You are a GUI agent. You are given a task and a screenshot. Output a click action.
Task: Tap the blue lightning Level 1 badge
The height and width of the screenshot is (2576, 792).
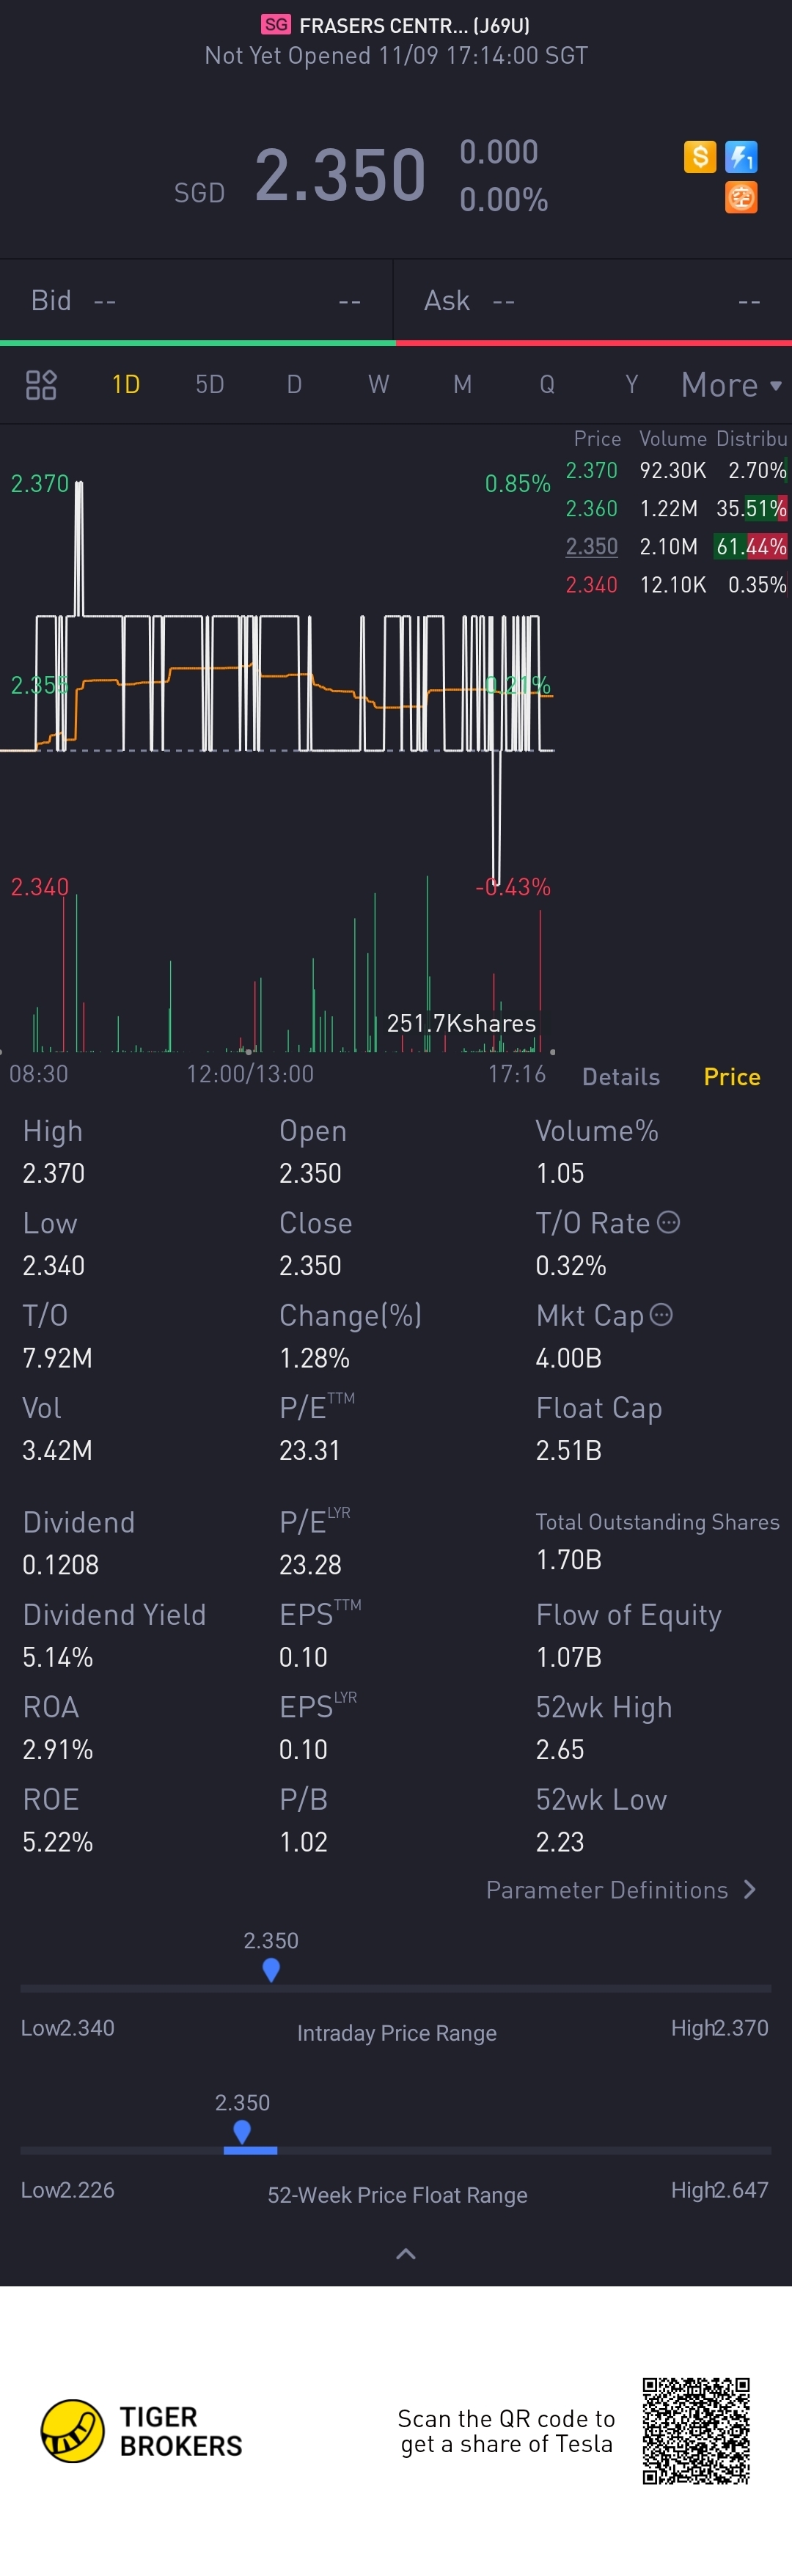741,157
